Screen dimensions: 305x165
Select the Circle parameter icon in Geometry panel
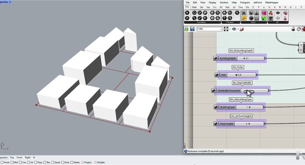pos(194,13)
